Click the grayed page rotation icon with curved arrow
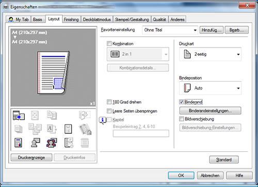The image size is (258, 187). click(85, 115)
